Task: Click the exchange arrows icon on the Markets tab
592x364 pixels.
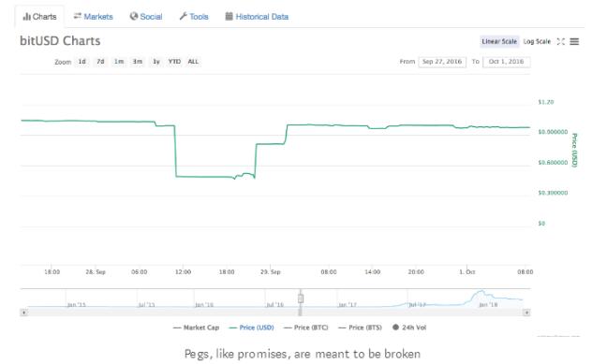Action: point(78,16)
